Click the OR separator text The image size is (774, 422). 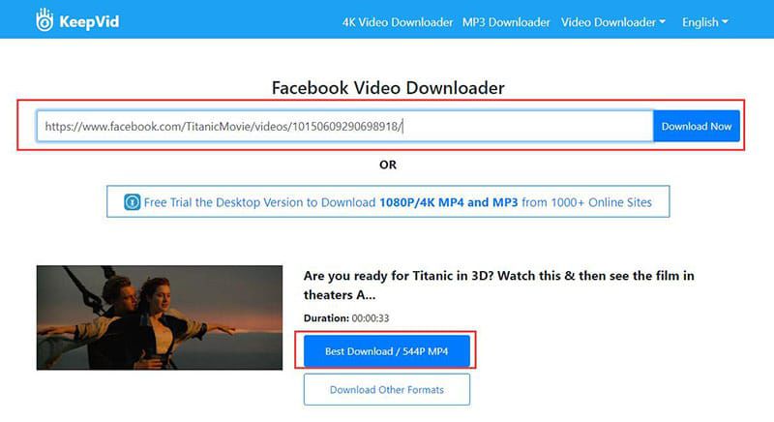click(388, 165)
